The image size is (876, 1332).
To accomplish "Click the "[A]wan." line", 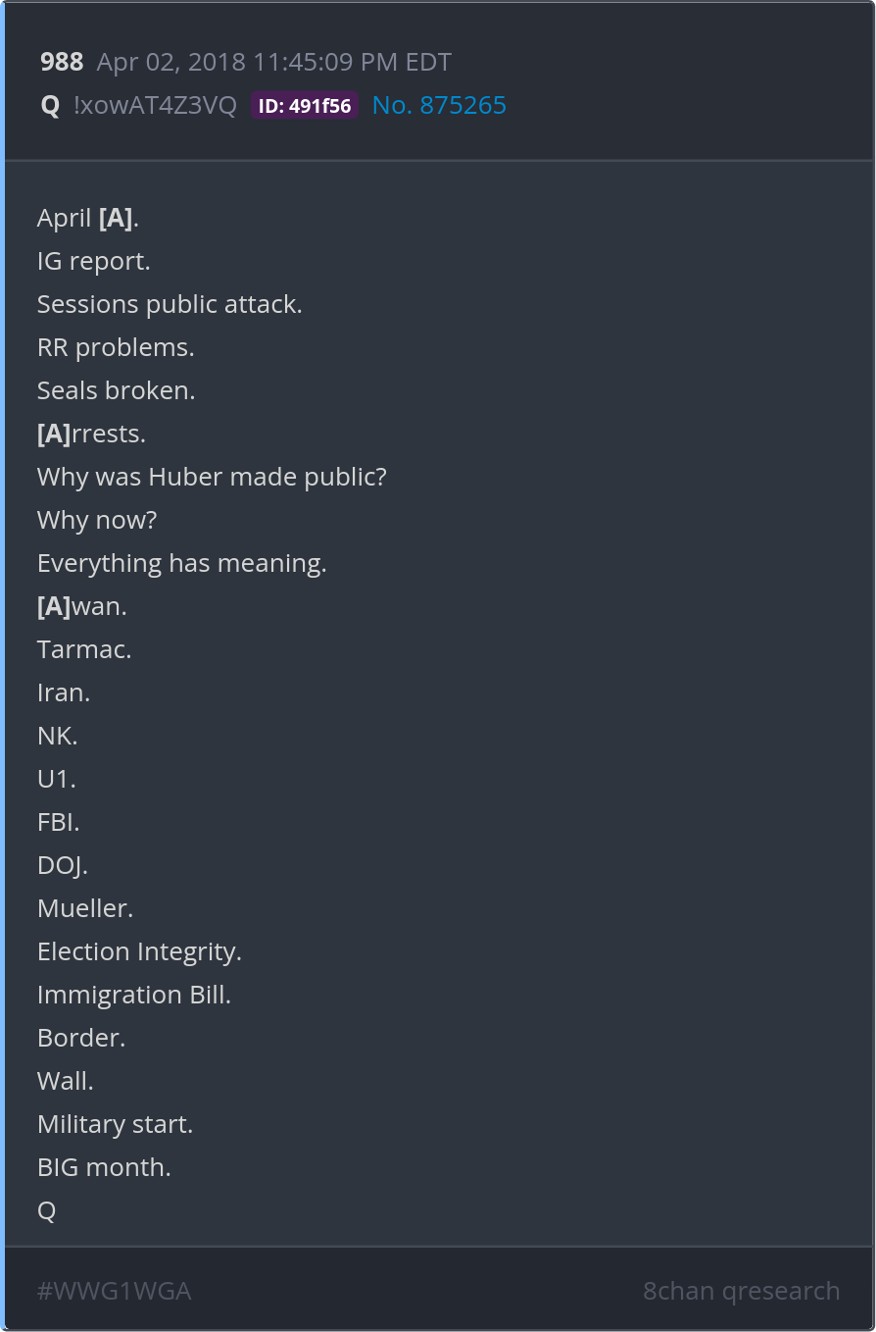I will coord(82,606).
